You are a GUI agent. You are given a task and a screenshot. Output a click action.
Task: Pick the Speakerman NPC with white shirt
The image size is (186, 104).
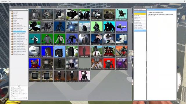click(97, 52)
